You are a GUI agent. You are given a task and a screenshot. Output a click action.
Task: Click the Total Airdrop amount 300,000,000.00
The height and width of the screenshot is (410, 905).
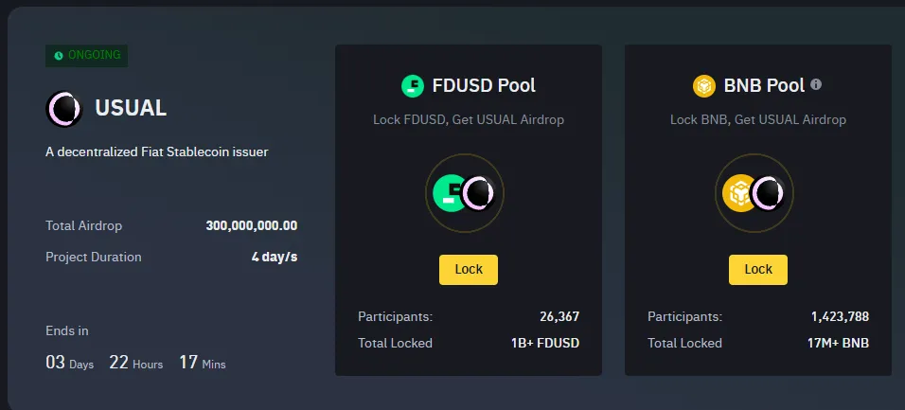(x=251, y=225)
